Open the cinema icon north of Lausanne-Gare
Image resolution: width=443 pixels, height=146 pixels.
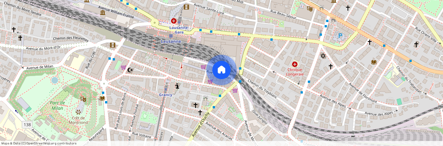pyautogui.click(x=186, y=7)
